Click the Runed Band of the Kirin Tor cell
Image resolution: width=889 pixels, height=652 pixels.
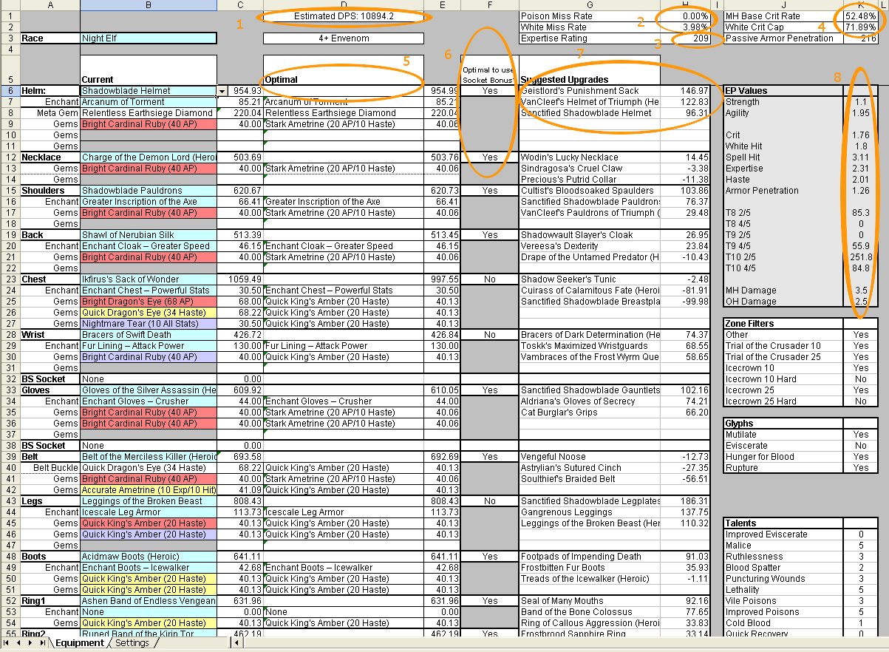tap(149, 634)
